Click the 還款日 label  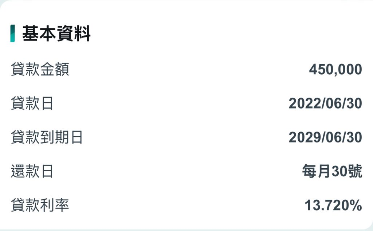pyautogui.click(x=32, y=172)
